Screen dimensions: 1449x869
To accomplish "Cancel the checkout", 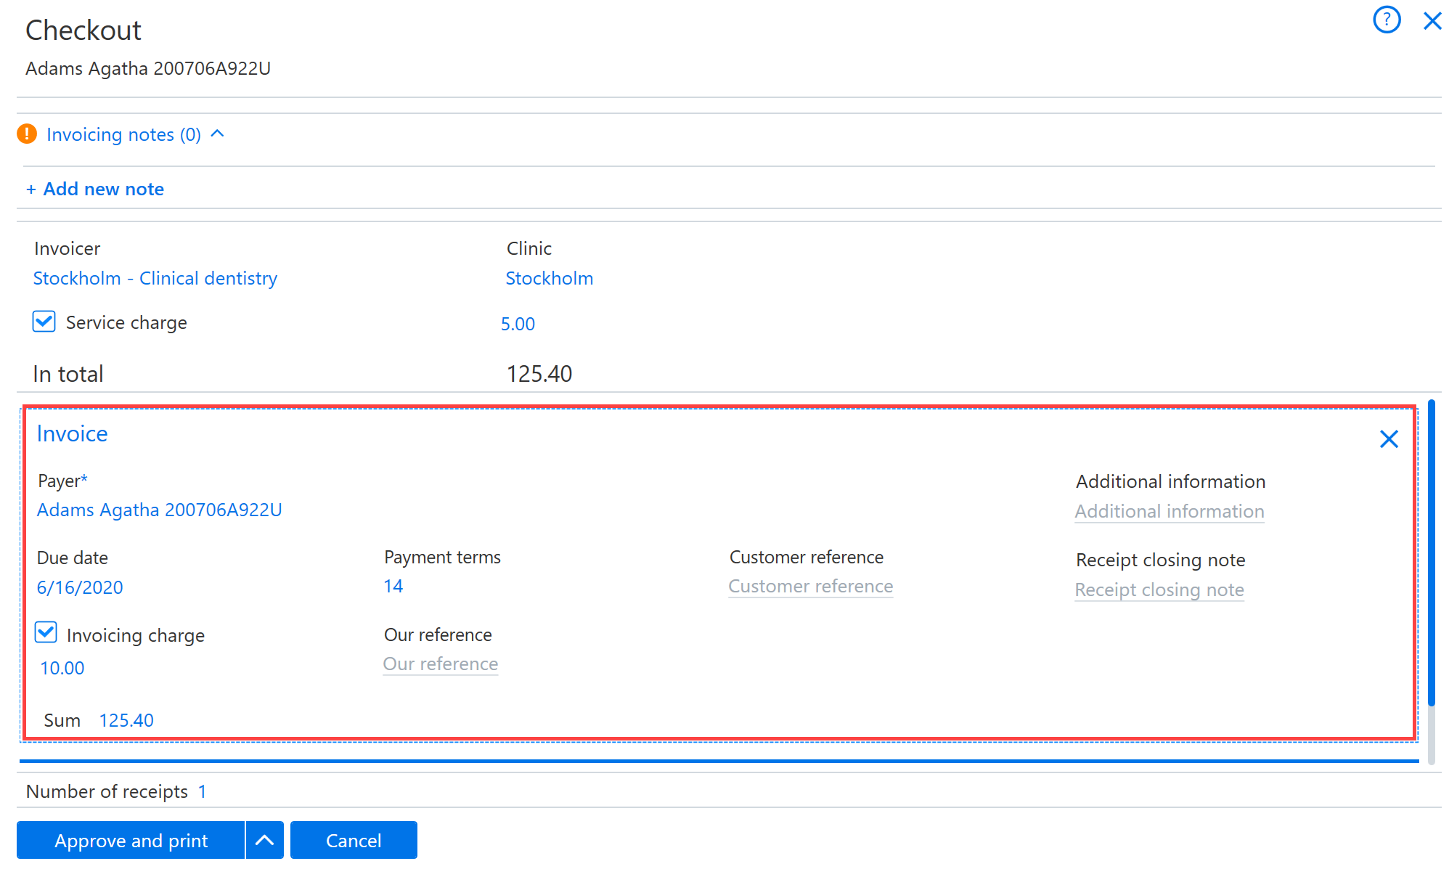I will coord(354,840).
